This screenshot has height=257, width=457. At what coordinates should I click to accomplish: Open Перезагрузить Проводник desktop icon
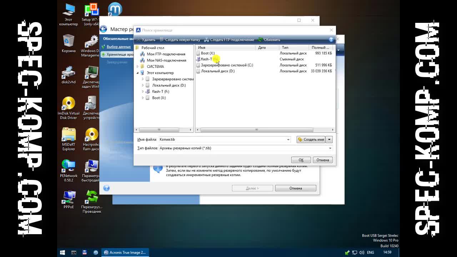[91, 202]
